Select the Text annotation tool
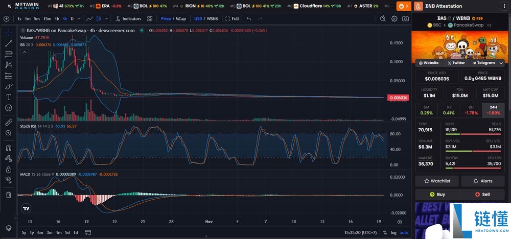Viewport: 511px width, 239px height. click(x=9, y=97)
